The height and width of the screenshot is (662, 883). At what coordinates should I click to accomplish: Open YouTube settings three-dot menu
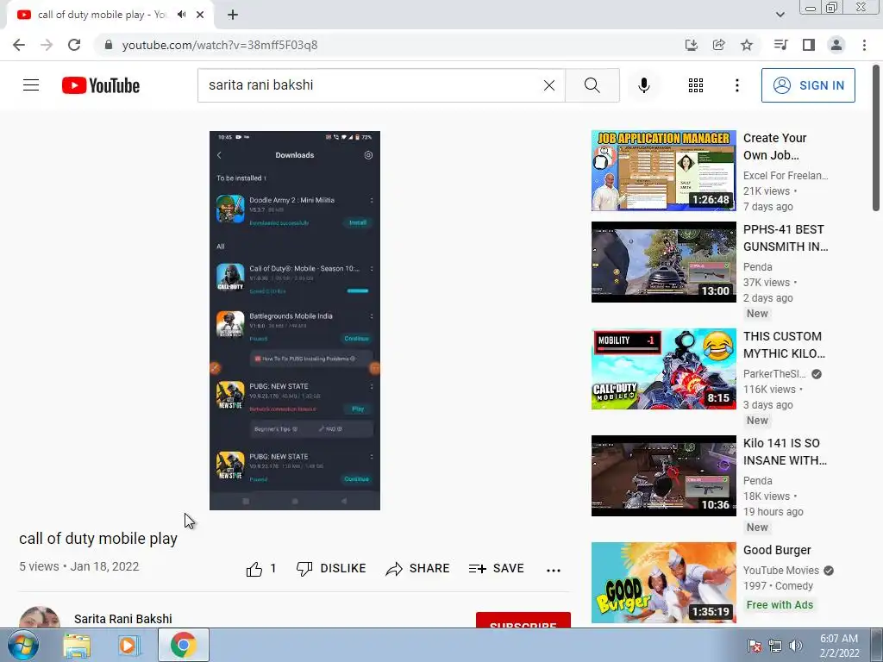736,85
